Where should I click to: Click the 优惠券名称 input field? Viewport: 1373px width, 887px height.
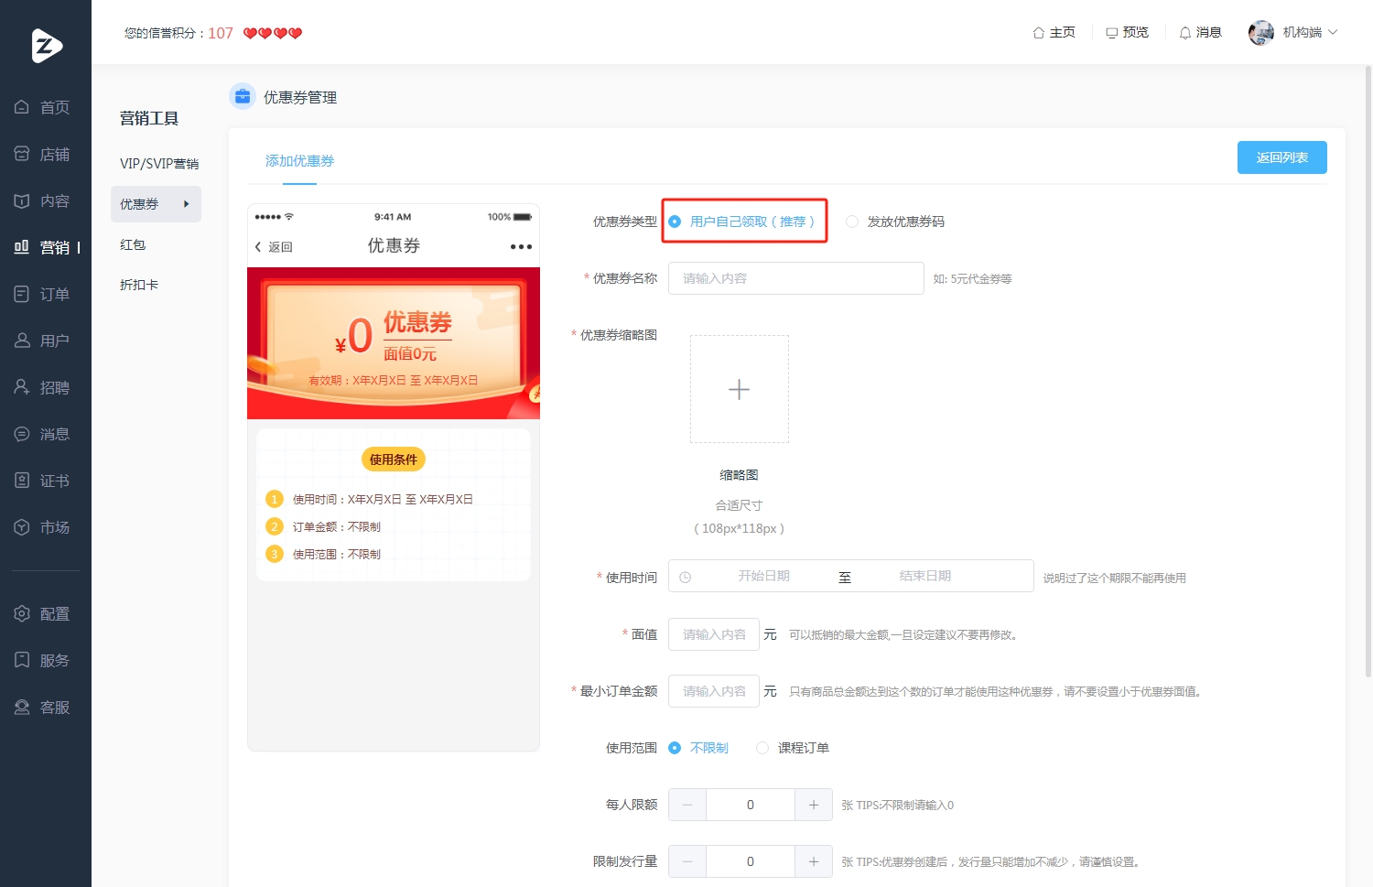click(x=795, y=278)
